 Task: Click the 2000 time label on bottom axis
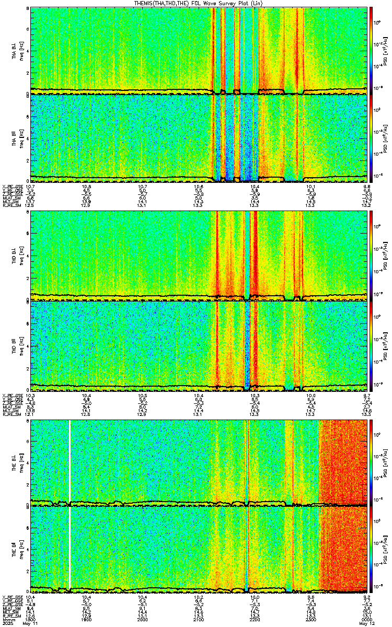pyautogui.click(x=143, y=620)
